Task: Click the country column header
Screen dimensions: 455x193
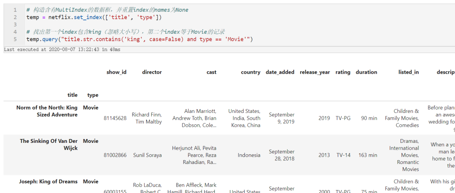Action: pyautogui.click(x=251, y=72)
